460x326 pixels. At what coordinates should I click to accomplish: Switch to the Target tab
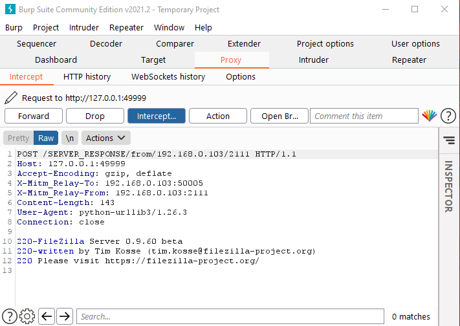point(153,60)
